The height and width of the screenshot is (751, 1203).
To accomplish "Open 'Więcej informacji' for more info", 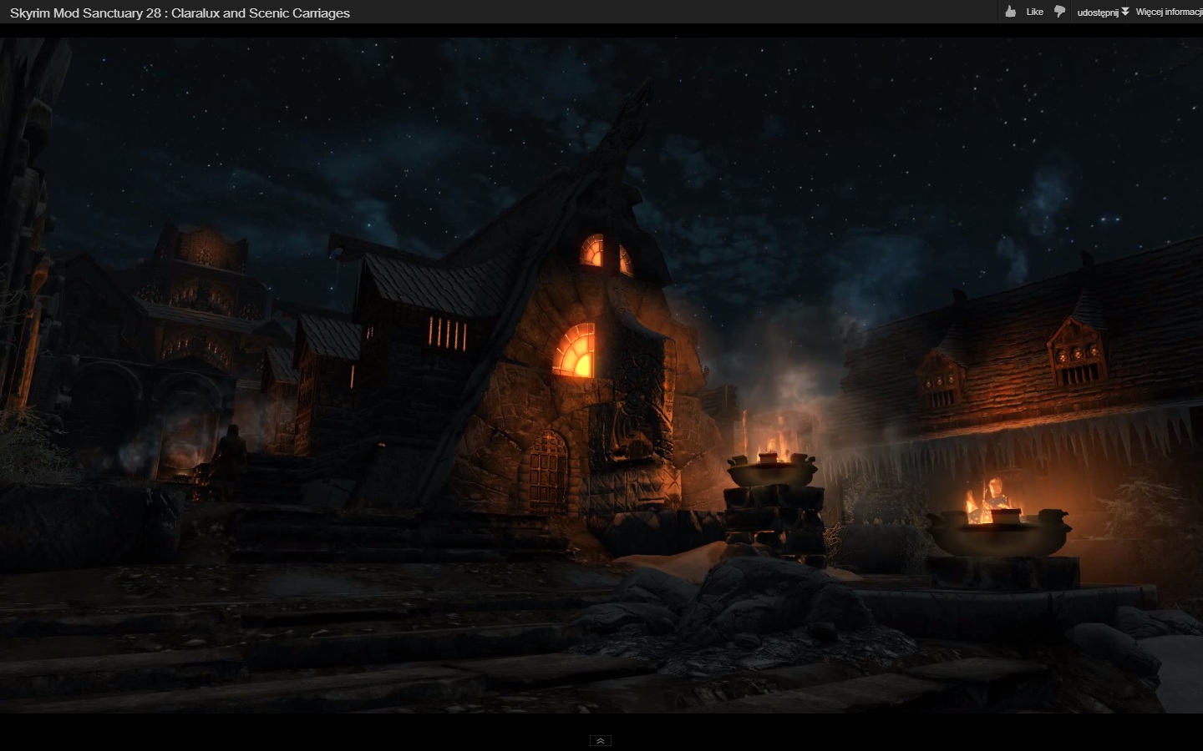I will (x=1169, y=12).
